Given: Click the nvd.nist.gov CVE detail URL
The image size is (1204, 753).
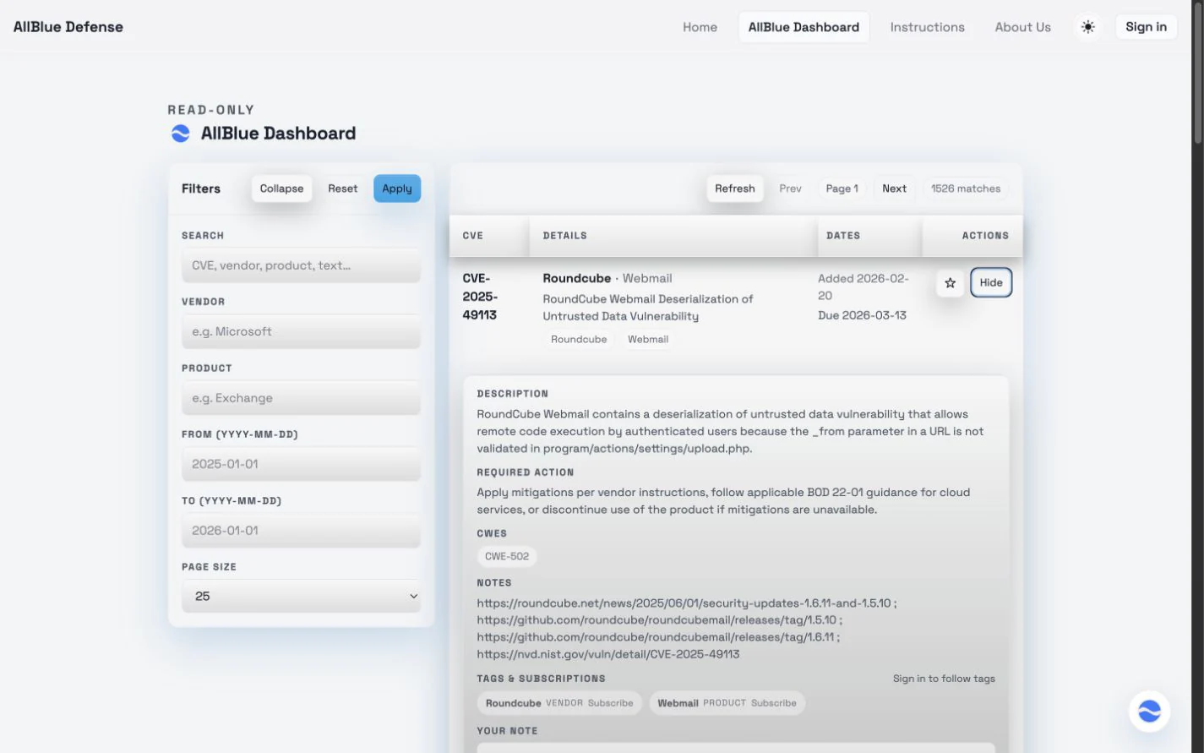Looking at the screenshot, I should [x=608, y=654].
